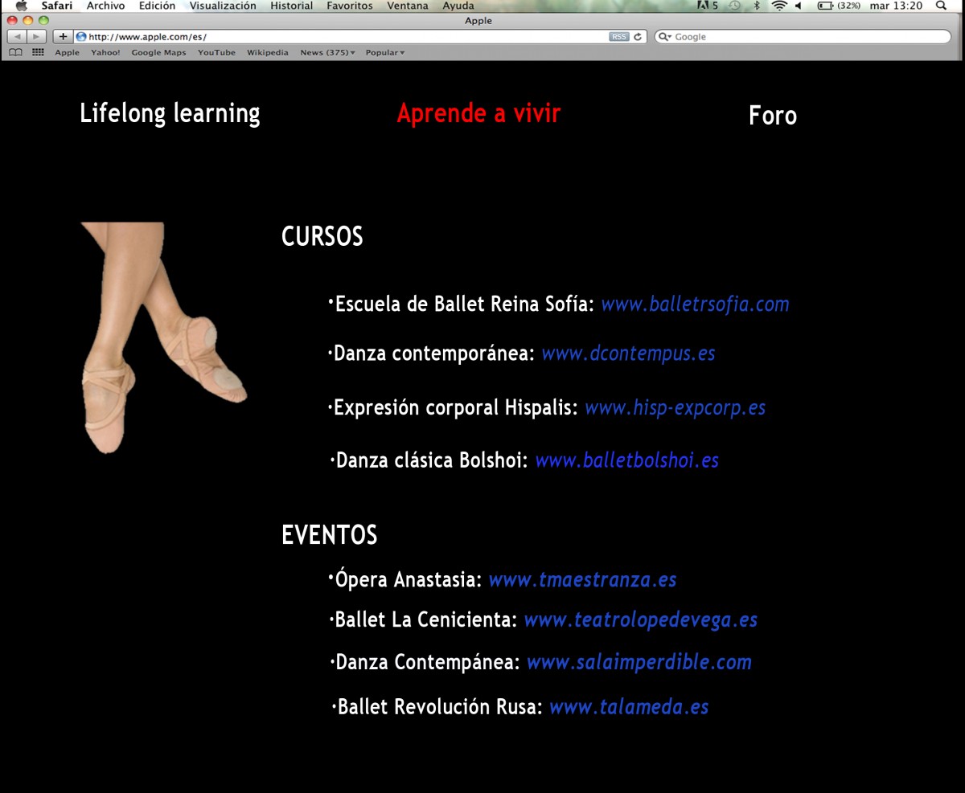Open the Archivo menu
The width and height of the screenshot is (965, 793).
105,6
